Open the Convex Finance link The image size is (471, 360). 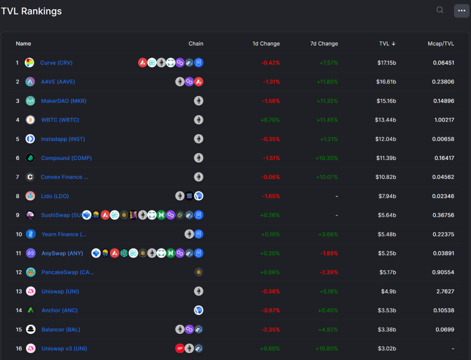65,177
